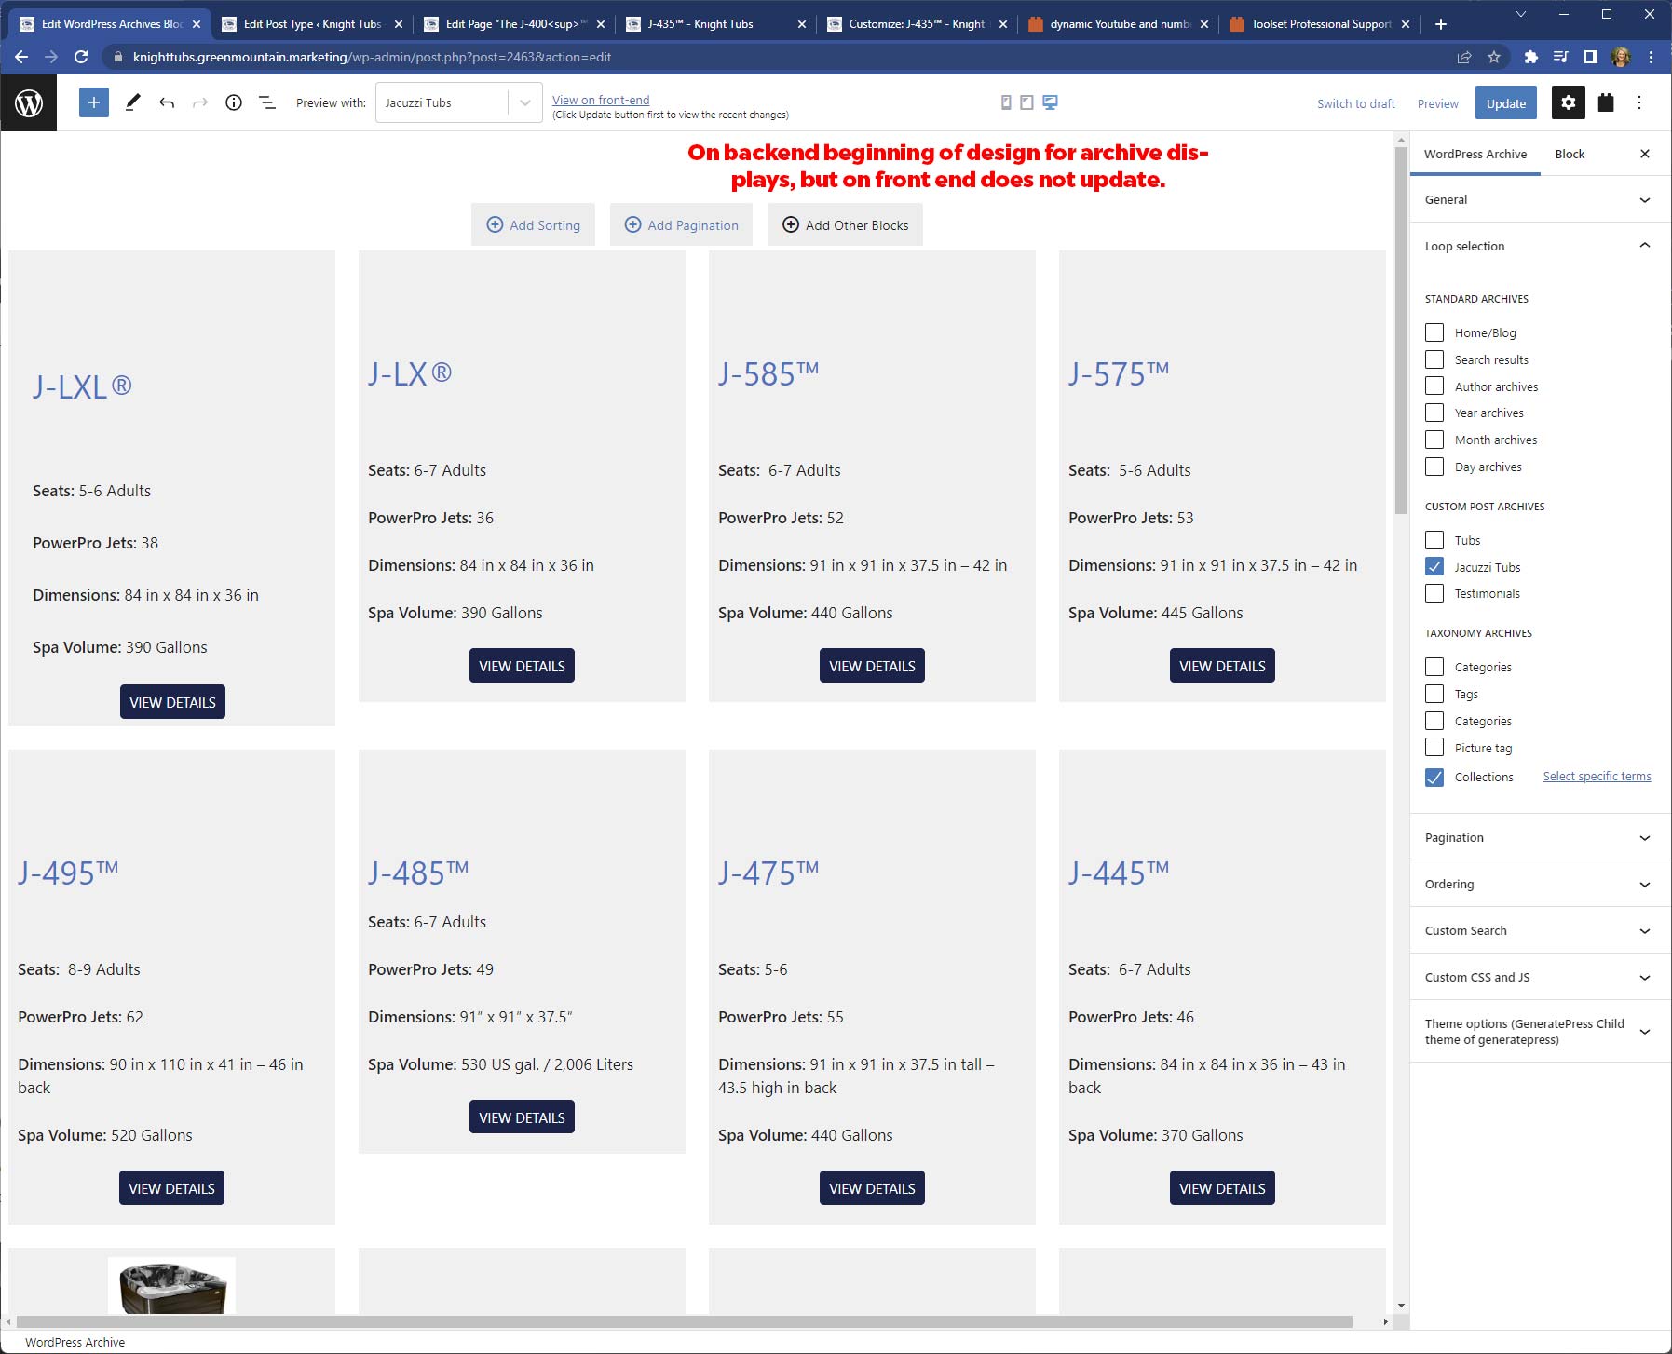Click Switch to draft
This screenshot has width=1672, height=1354.
pyautogui.click(x=1356, y=103)
